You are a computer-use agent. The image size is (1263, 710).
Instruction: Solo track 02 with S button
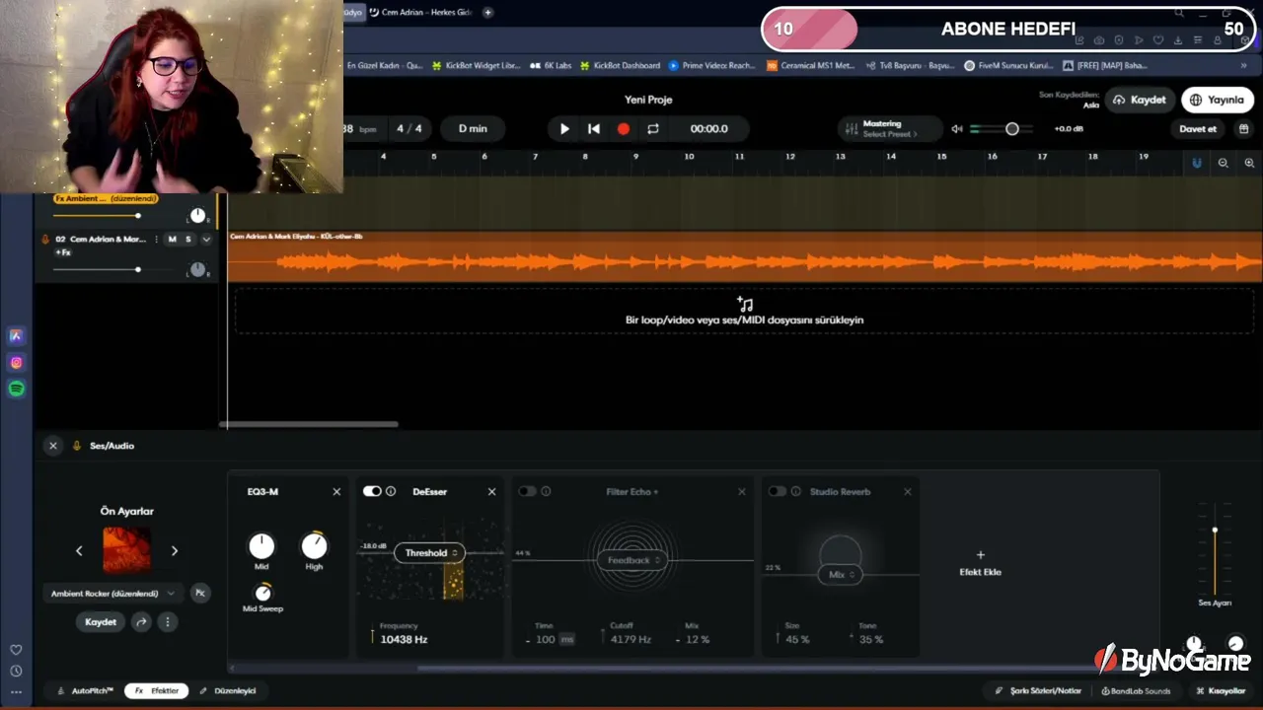click(188, 239)
